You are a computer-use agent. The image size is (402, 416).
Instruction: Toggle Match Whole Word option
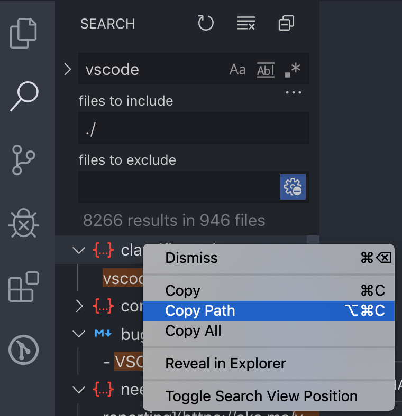click(x=266, y=70)
